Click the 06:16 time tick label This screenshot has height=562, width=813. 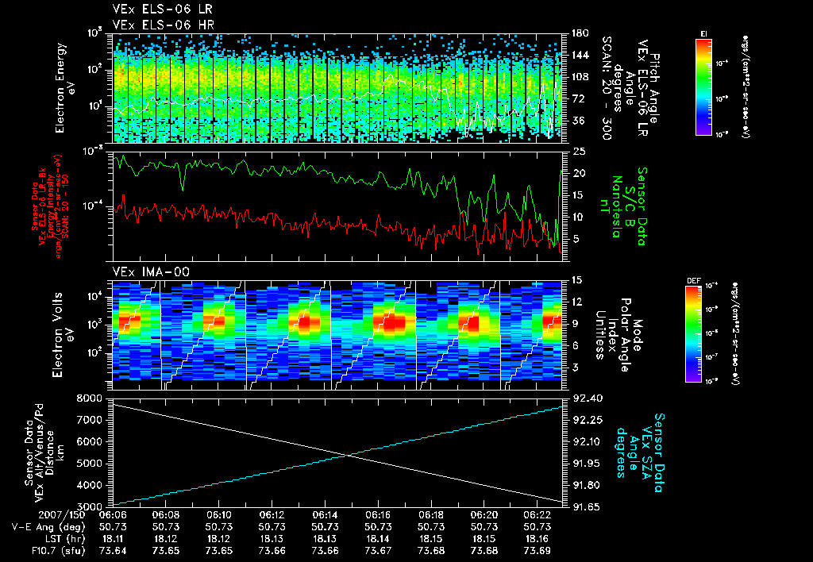click(x=378, y=515)
